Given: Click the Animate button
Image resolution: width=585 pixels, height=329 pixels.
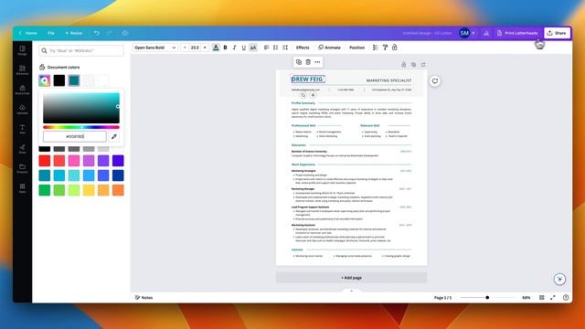Looking at the screenshot, I should pos(329,48).
